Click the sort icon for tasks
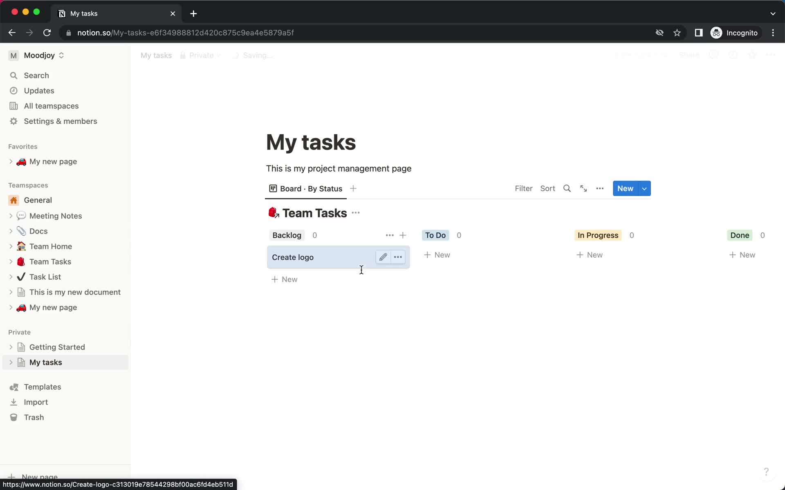This screenshot has height=490, width=785. tap(547, 188)
